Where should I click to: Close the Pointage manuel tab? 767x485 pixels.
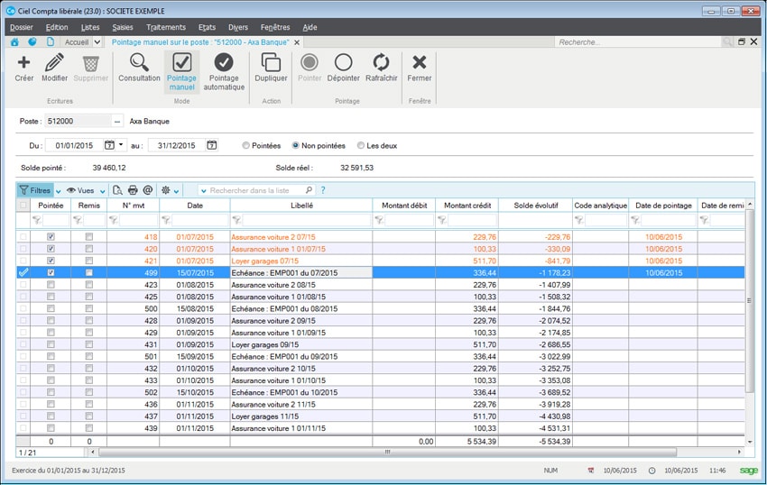(x=297, y=42)
